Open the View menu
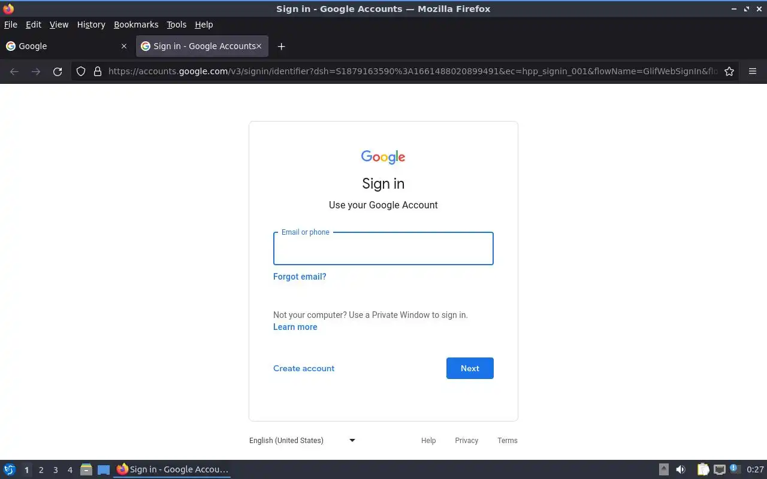The width and height of the screenshot is (767, 479). click(x=59, y=25)
